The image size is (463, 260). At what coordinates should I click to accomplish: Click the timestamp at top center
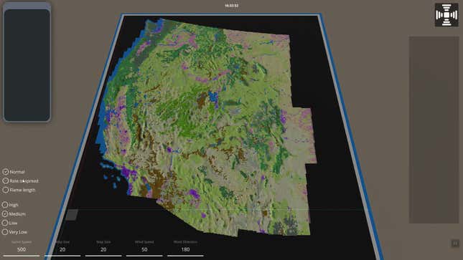(231, 5)
